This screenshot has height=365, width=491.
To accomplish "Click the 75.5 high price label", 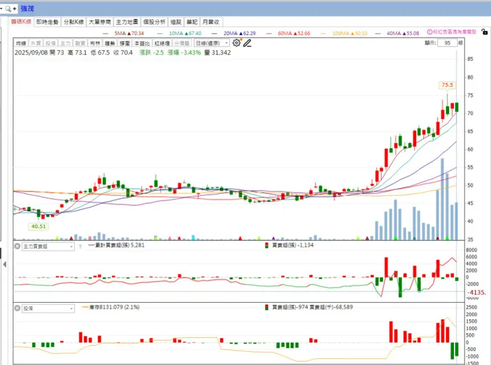I will click(x=447, y=85).
